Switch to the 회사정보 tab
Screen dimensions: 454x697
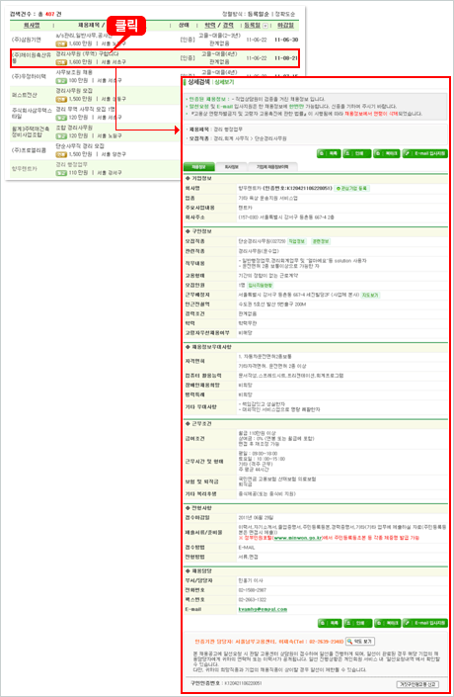point(231,167)
